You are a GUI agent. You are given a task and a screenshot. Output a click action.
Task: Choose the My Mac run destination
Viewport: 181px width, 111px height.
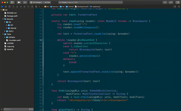47,2
